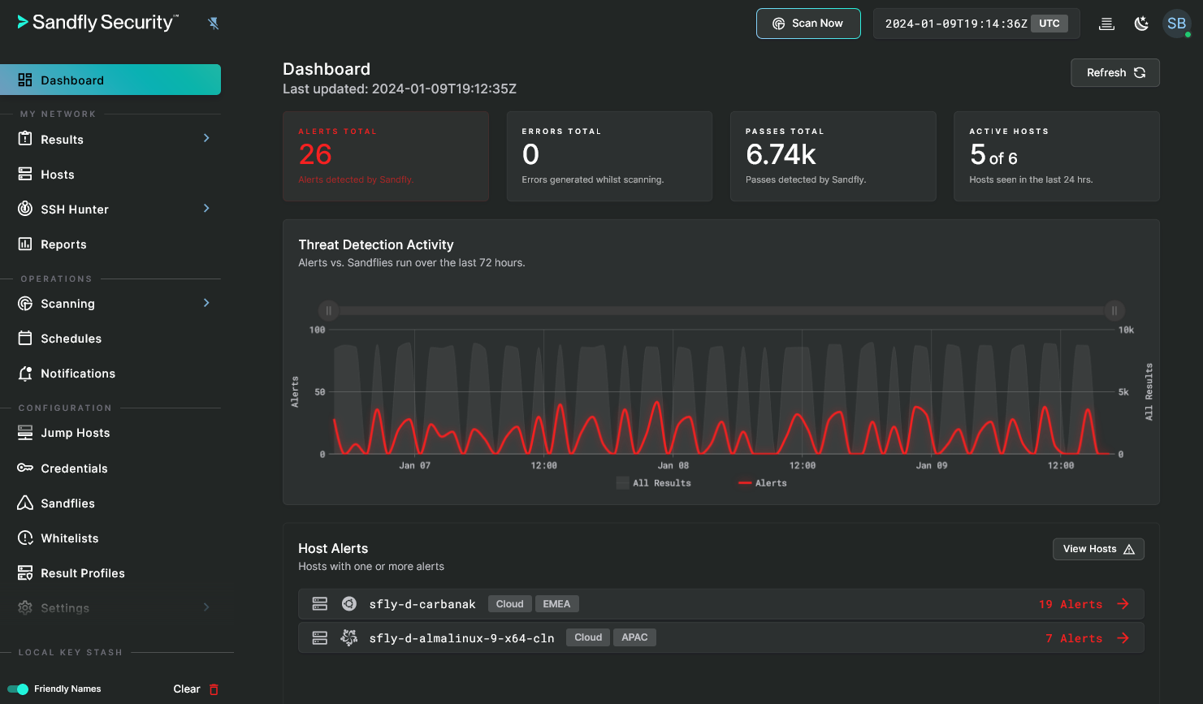This screenshot has height=704, width=1203.
Task: Click the red trash icon beside Clear
Action: coord(214,689)
